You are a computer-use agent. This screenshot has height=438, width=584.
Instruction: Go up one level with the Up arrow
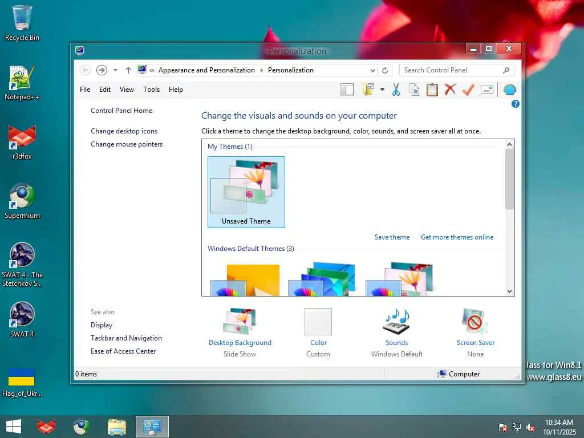point(128,70)
